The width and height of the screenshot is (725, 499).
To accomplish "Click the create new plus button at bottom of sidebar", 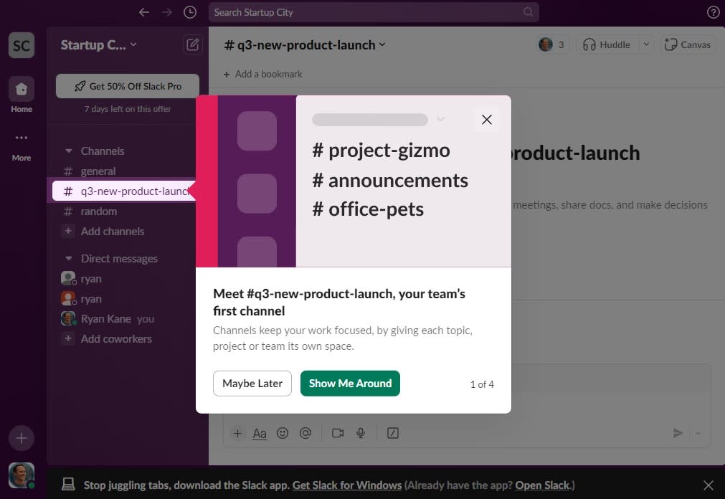I will pyautogui.click(x=22, y=438).
